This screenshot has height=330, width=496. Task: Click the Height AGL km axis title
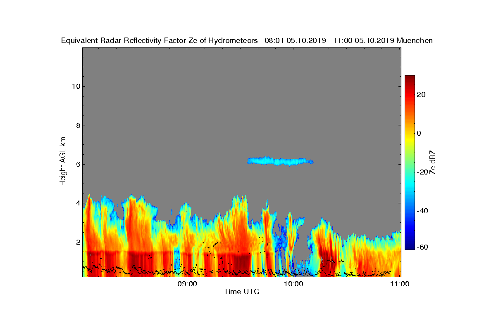(x=63, y=162)
